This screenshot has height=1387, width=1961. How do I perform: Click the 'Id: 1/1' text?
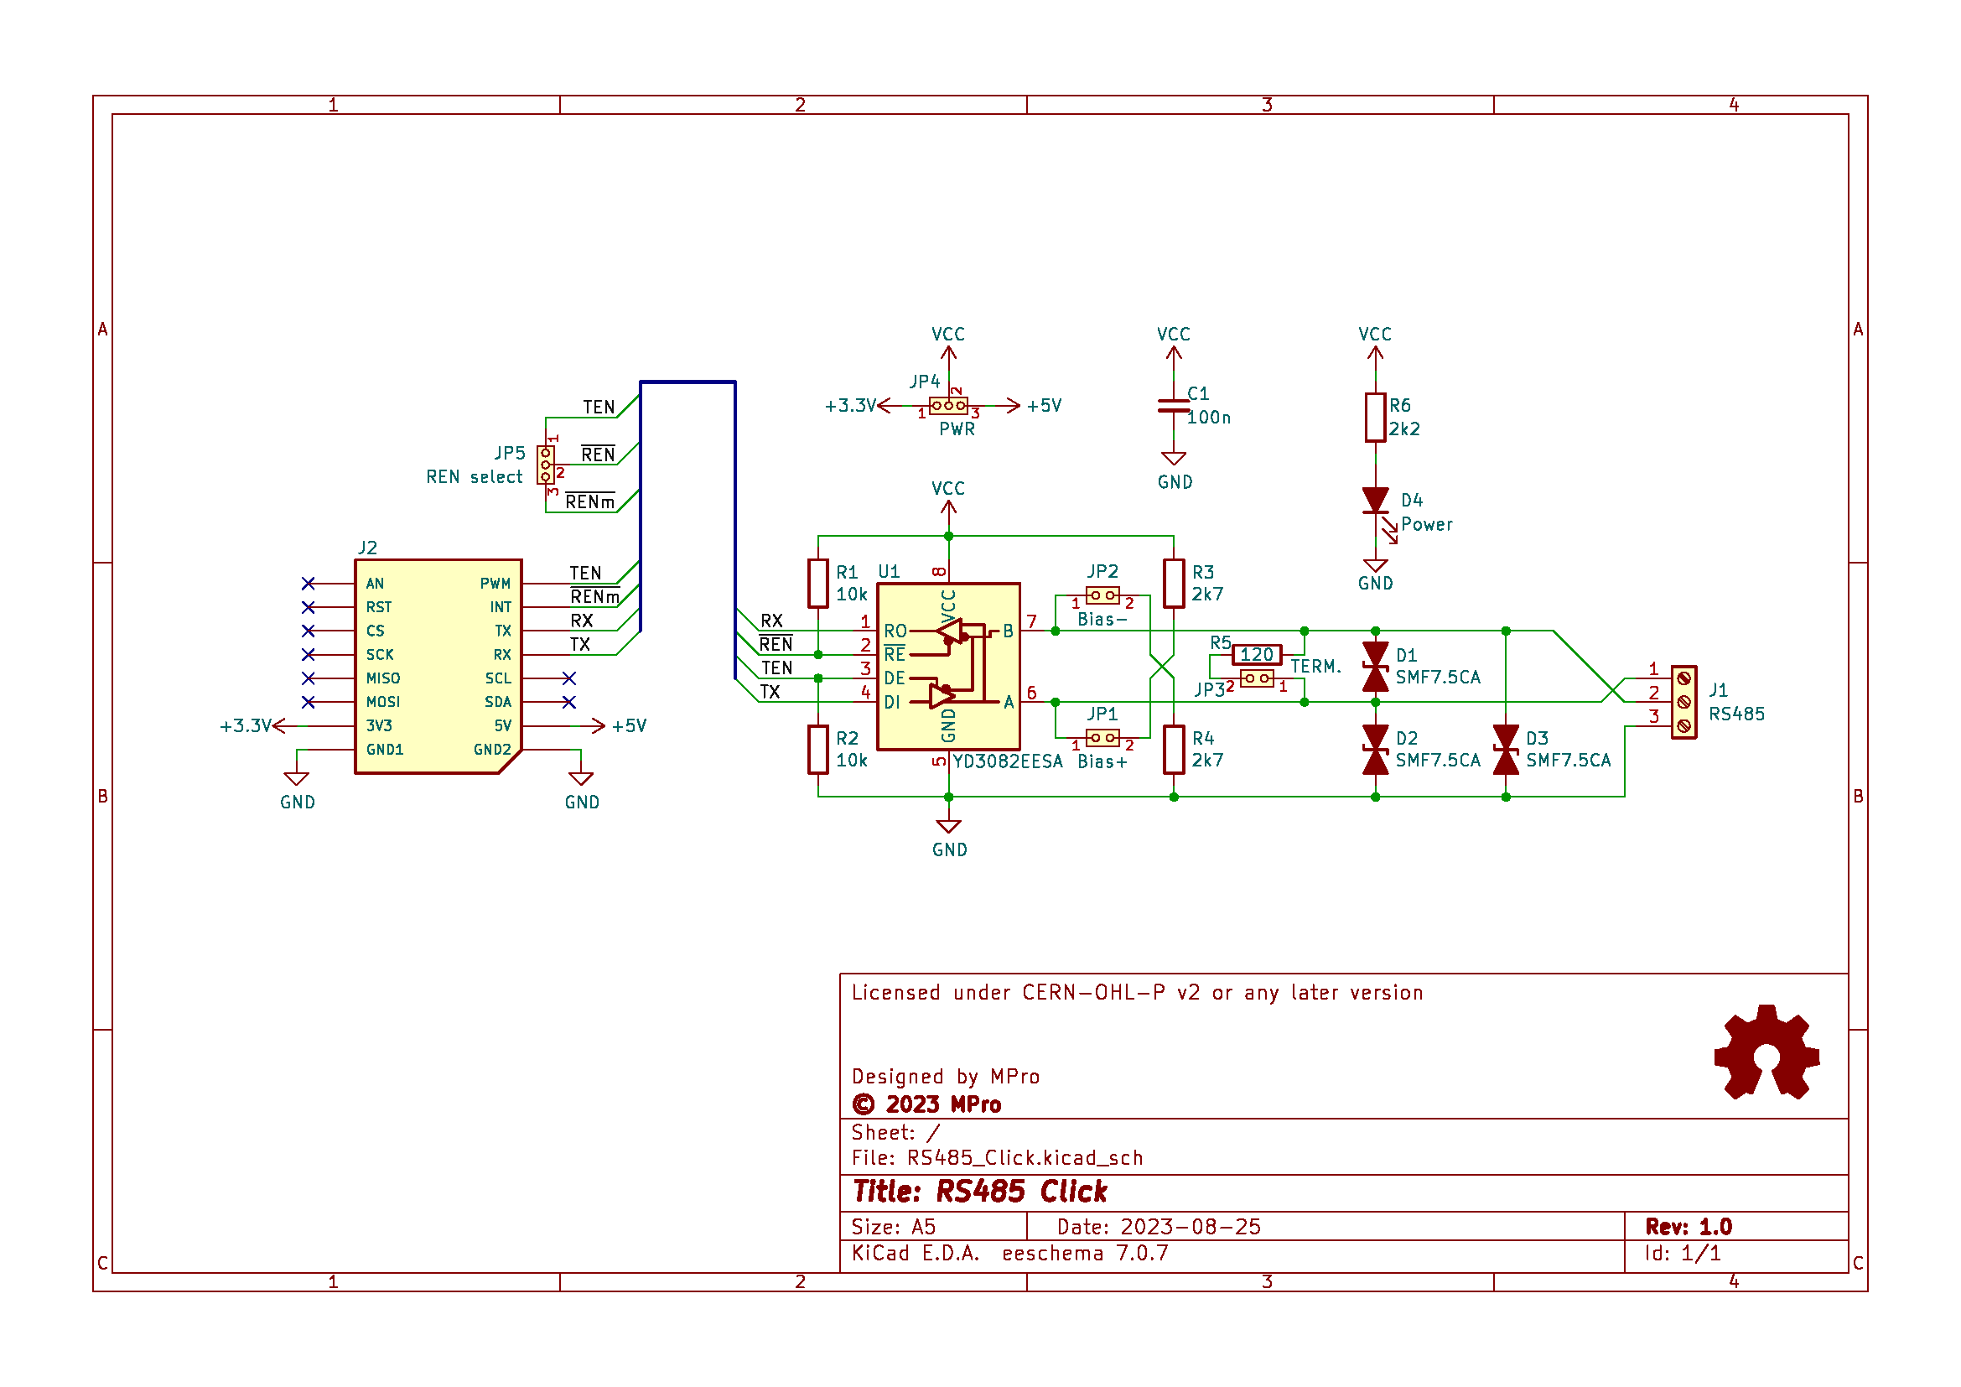pyautogui.click(x=1683, y=1253)
